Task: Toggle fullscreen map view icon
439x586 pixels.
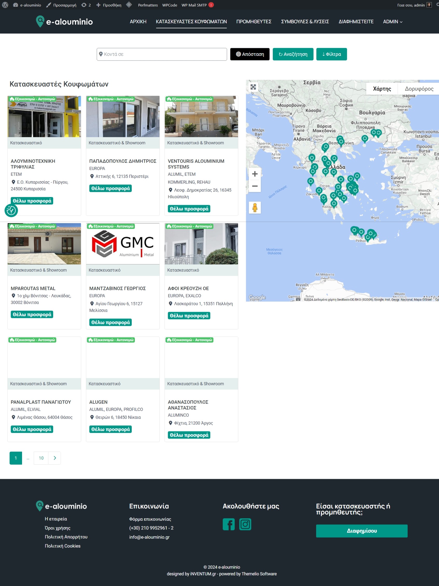Action: [x=253, y=87]
